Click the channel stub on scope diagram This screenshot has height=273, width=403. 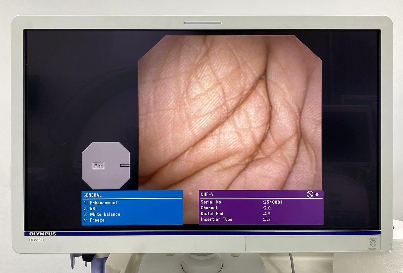coord(125,165)
